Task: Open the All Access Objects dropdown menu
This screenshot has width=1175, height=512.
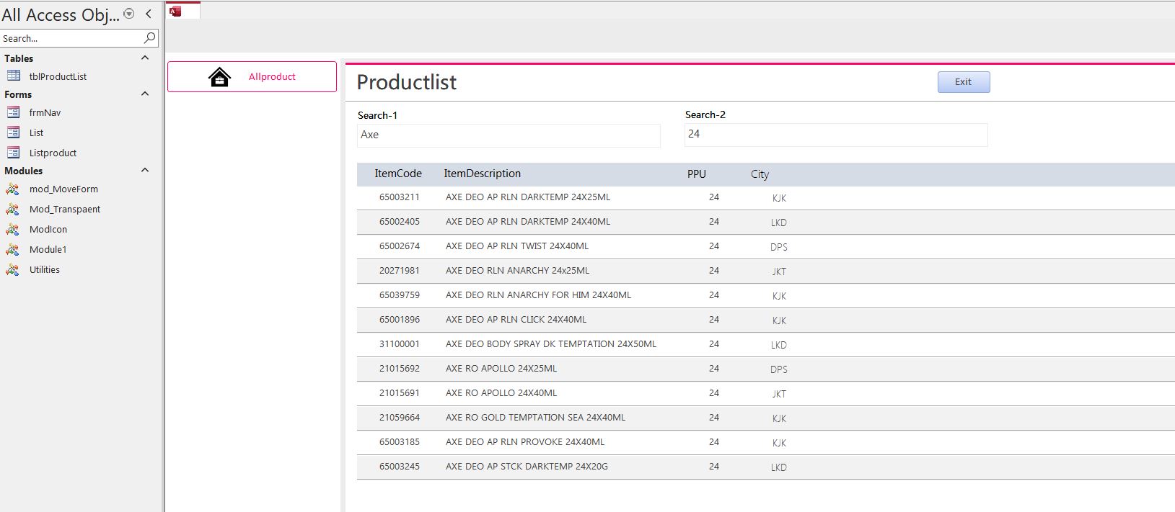Action: pyautogui.click(x=129, y=14)
